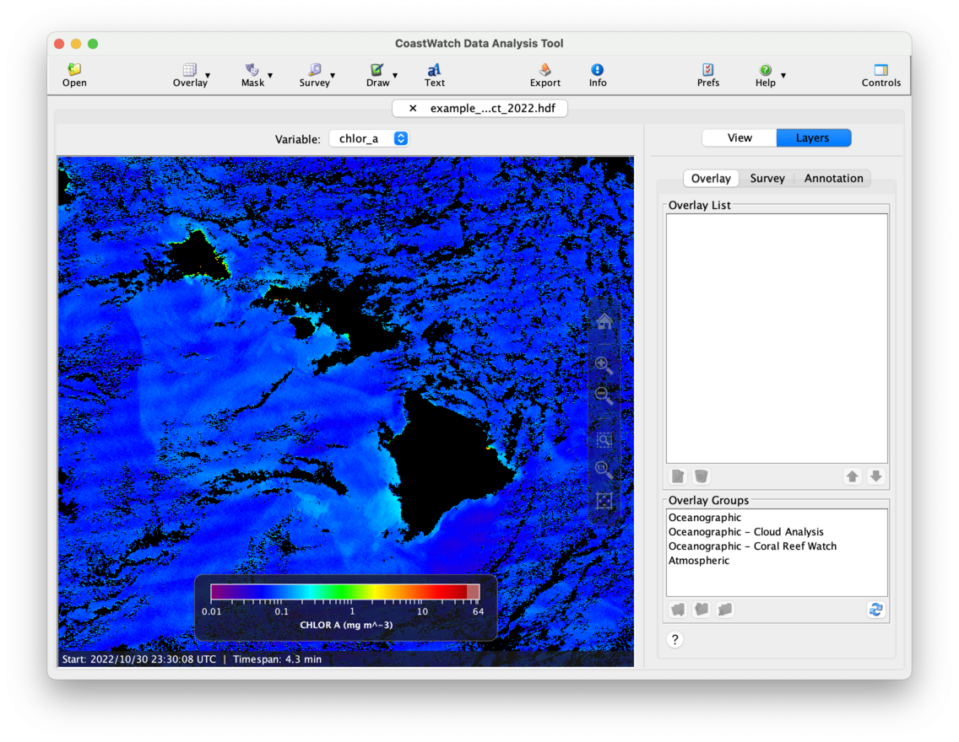Open the Variable chlor_a dropdown

tap(369, 138)
